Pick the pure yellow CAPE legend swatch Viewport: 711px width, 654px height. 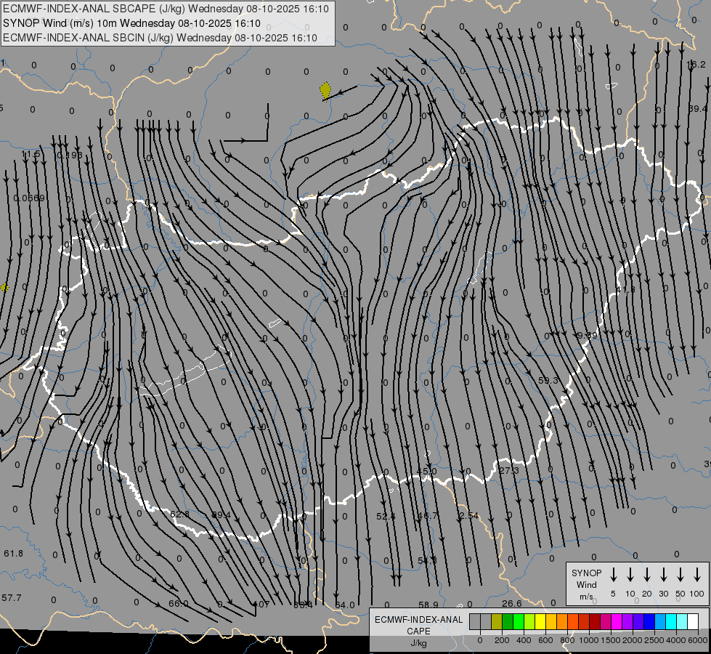(x=540, y=622)
